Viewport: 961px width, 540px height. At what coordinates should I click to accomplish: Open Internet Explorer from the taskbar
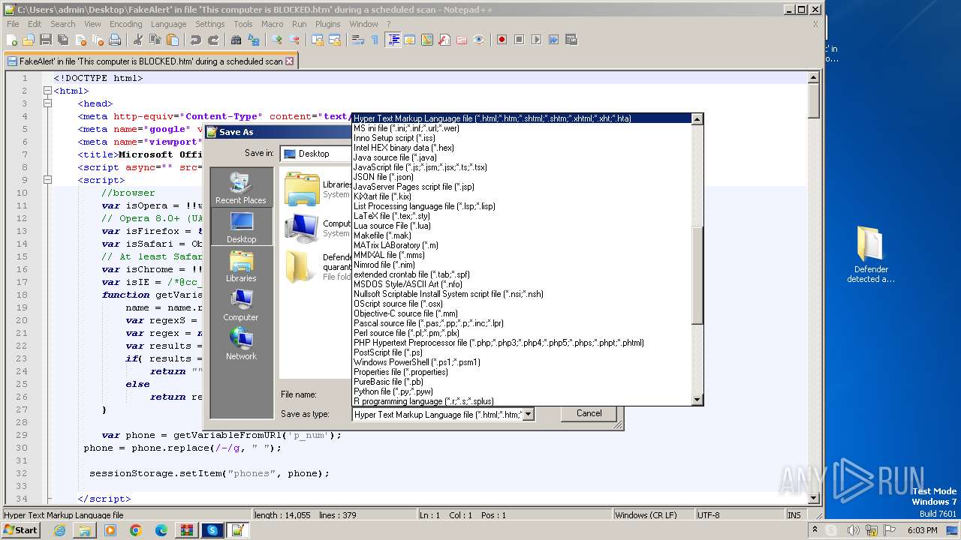coord(59,530)
